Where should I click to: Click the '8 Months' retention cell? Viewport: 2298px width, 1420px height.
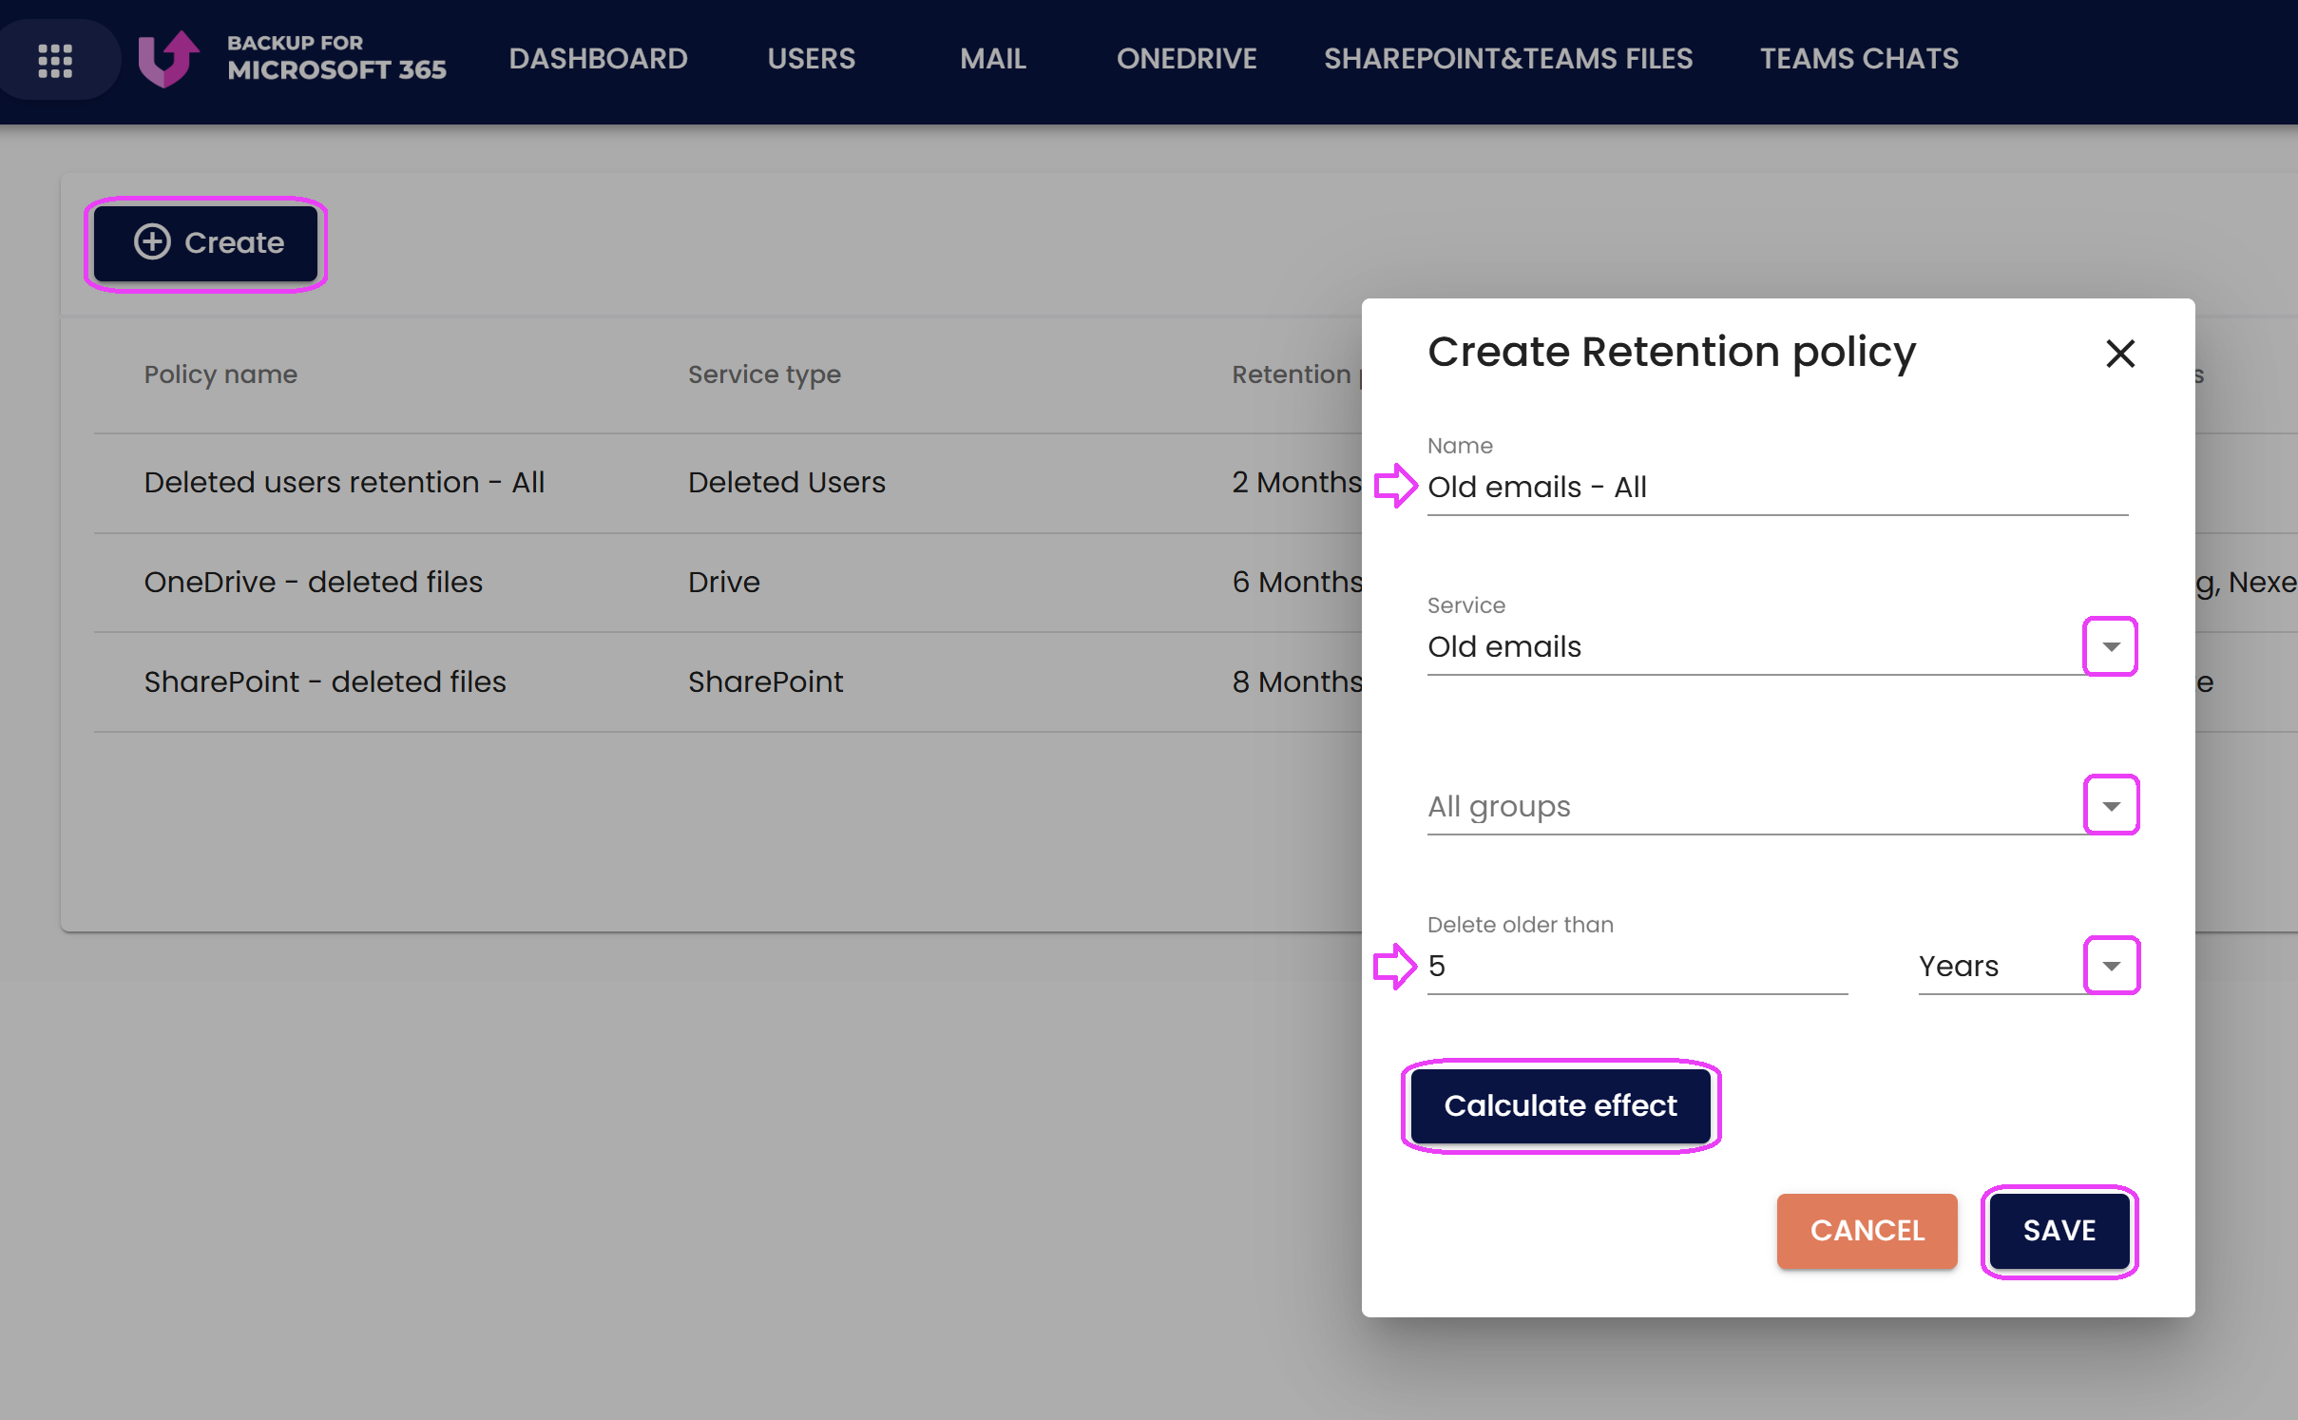pos(1296,681)
